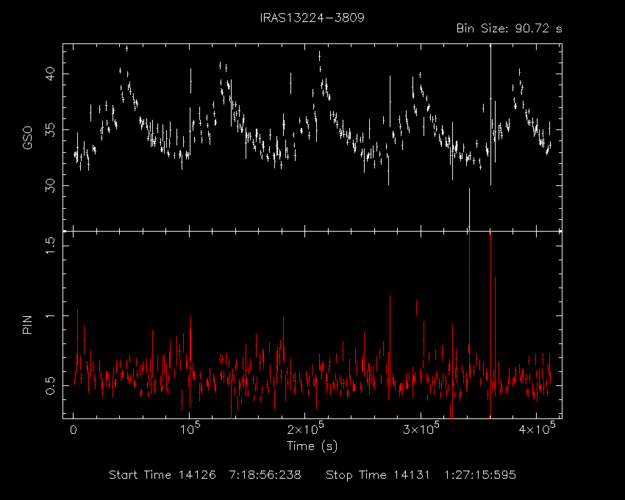
Task: Click the 3×10^5 time axis label
Action: pos(422,429)
